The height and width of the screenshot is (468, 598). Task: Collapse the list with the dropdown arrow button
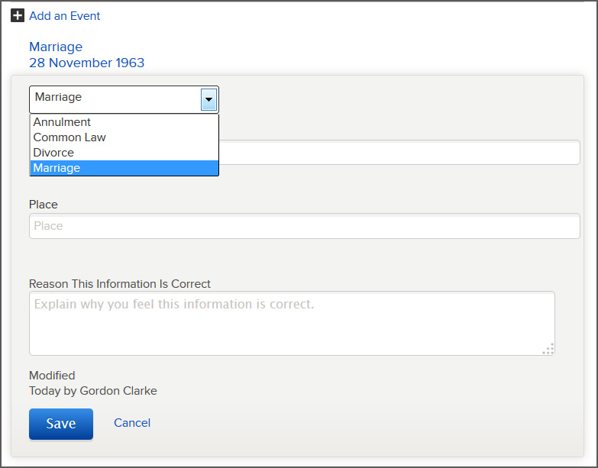tap(208, 99)
